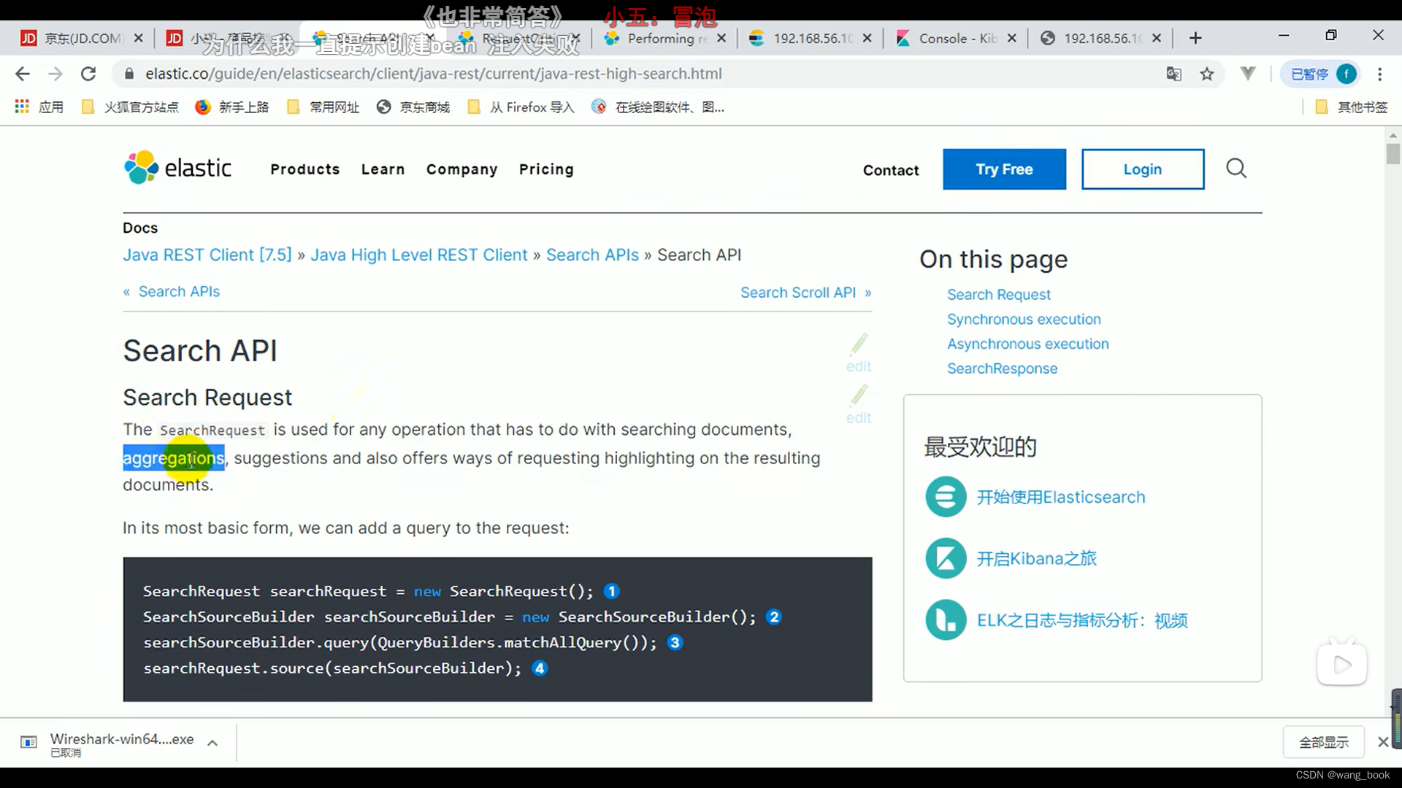Click the page vertical scrollbar thumb
Viewport: 1402px width, 788px height.
pyautogui.click(x=1393, y=154)
